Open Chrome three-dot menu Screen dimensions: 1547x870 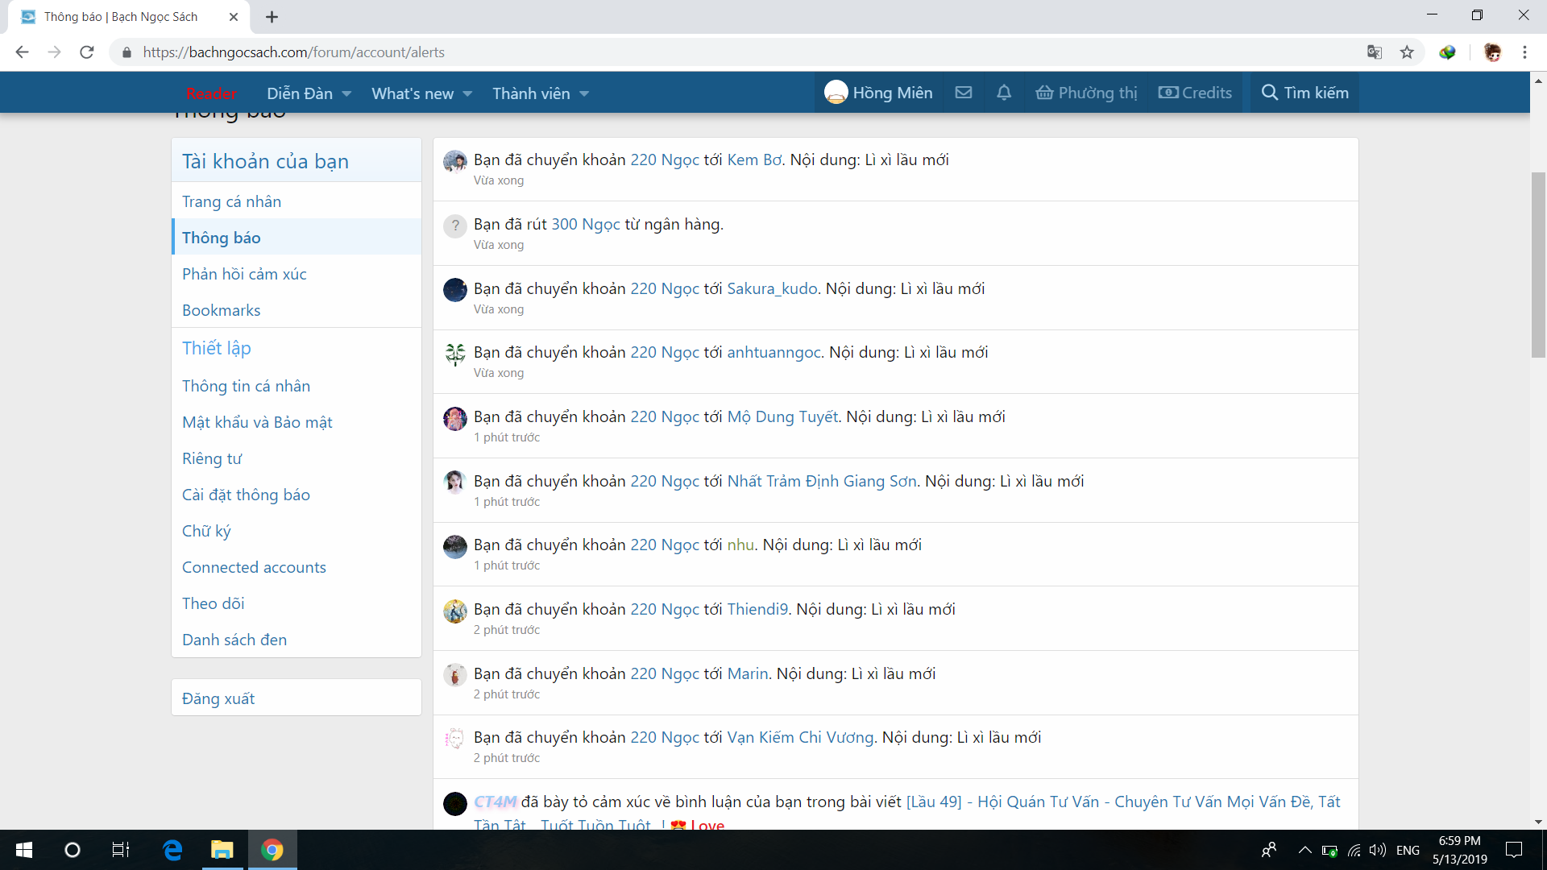tap(1524, 52)
